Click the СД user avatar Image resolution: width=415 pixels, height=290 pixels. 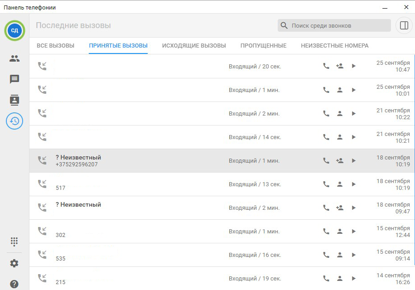14,30
